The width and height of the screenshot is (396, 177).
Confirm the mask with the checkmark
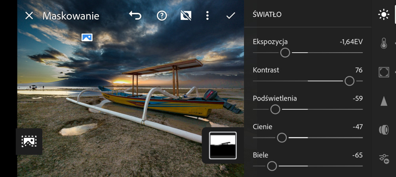[230, 16]
